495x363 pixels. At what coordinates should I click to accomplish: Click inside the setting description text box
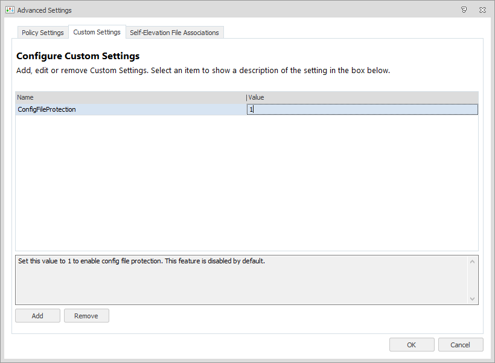point(241,279)
